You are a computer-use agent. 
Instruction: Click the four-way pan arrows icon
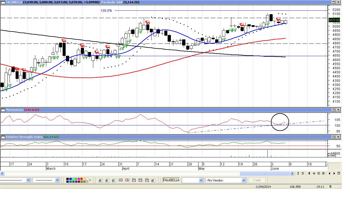coord(314,173)
